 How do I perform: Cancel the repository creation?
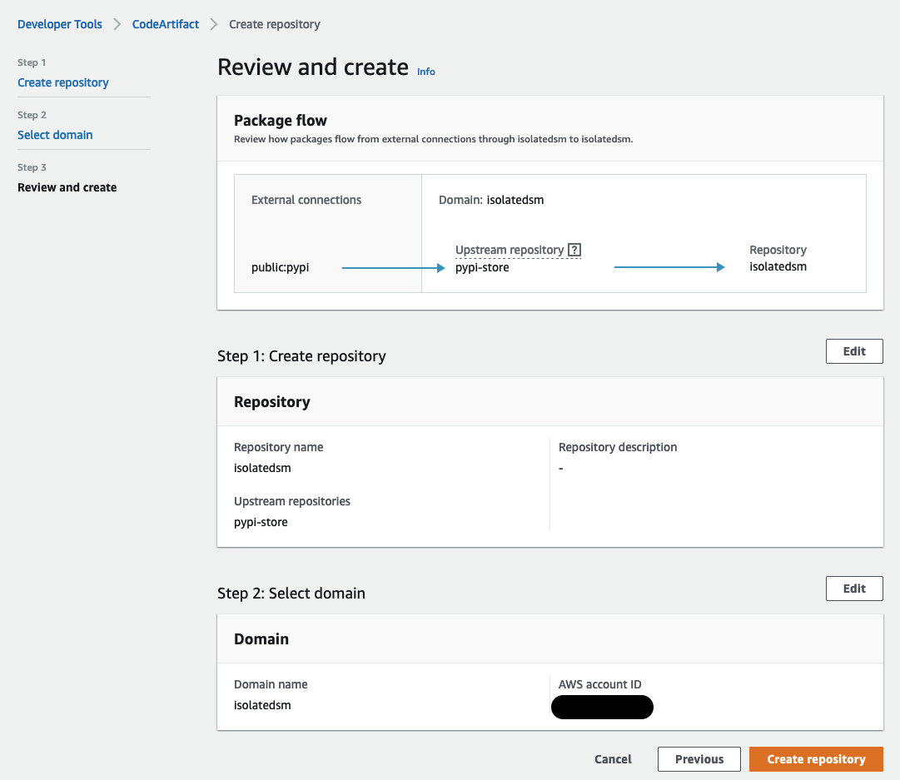[x=613, y=758]
